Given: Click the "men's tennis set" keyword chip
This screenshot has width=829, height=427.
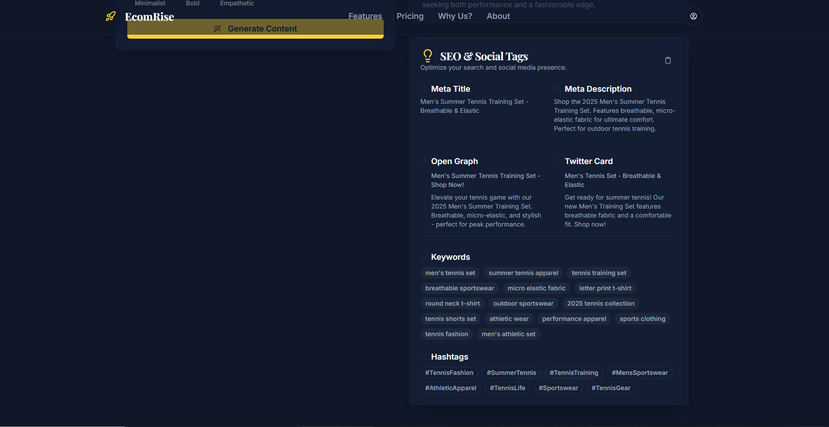Looking at the screenshot, I should pyautogui.click(x=450, y=273).
